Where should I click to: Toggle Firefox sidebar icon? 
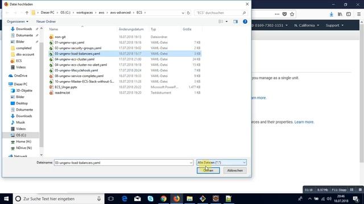pyautogui.click(x=349, y=14)
